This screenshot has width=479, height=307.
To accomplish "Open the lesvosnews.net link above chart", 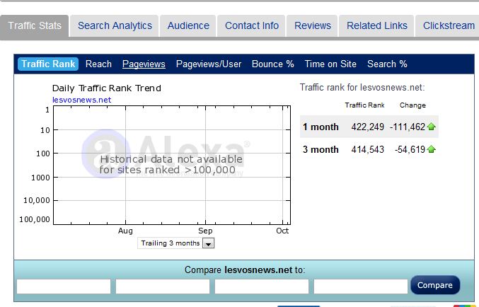I will coord(81,100).
